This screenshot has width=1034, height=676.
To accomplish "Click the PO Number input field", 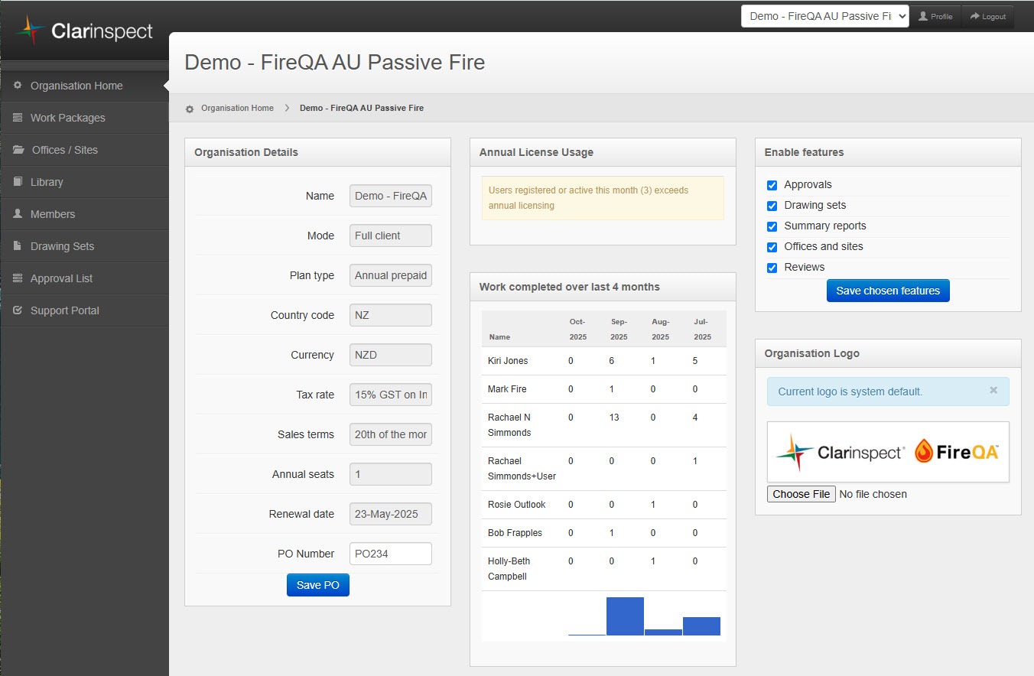I will click(x=390, y=554).
